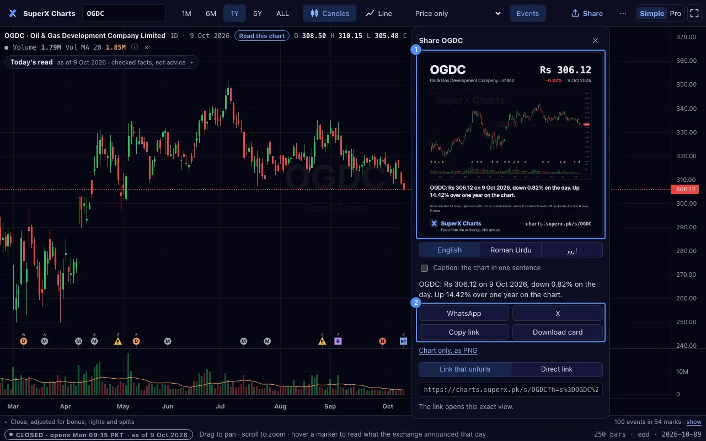This screenshot has width=706, height=441.
Task: Select the 5Y time range
Action: point(258,13)
